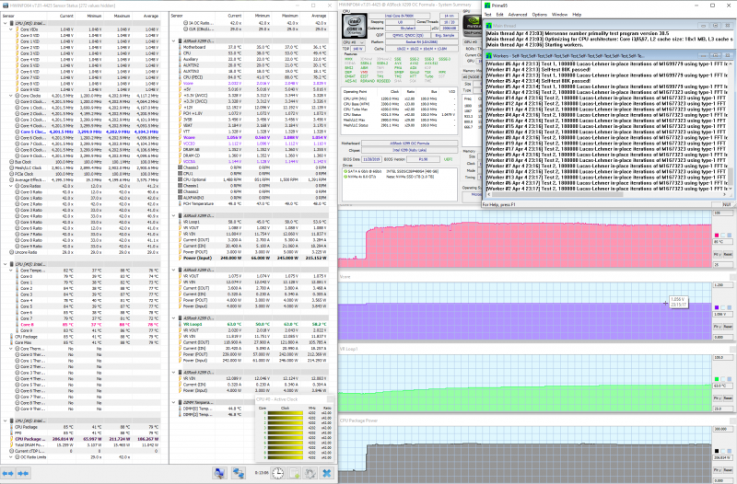Click the NVIDIA GeForce logo in System Summary
The width and height of the screenshot is (737, 484).
pos(472,26)
